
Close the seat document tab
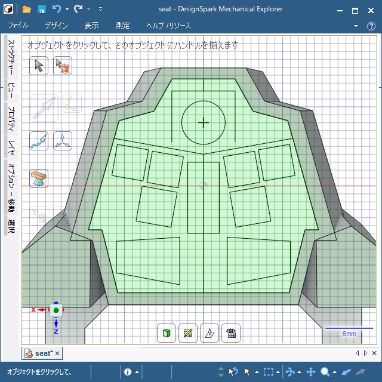[x=57, y=353]
